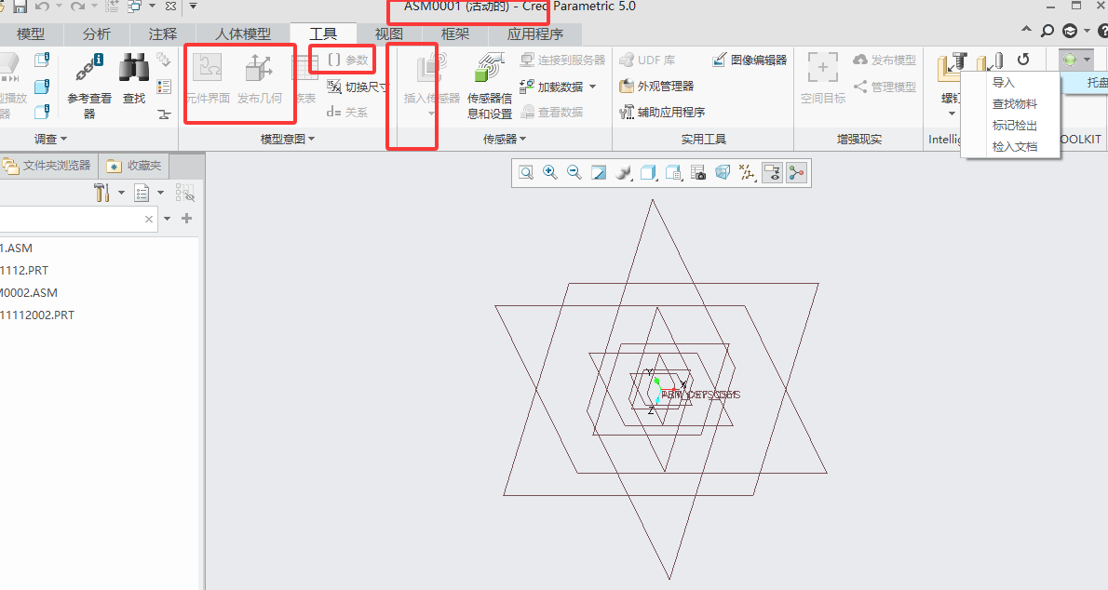Image resolution: width=1108 pixels, height=590 pixels.
Task: Click the window switcher icon in quick access toolbar
Action: click(x=134, y=7)
